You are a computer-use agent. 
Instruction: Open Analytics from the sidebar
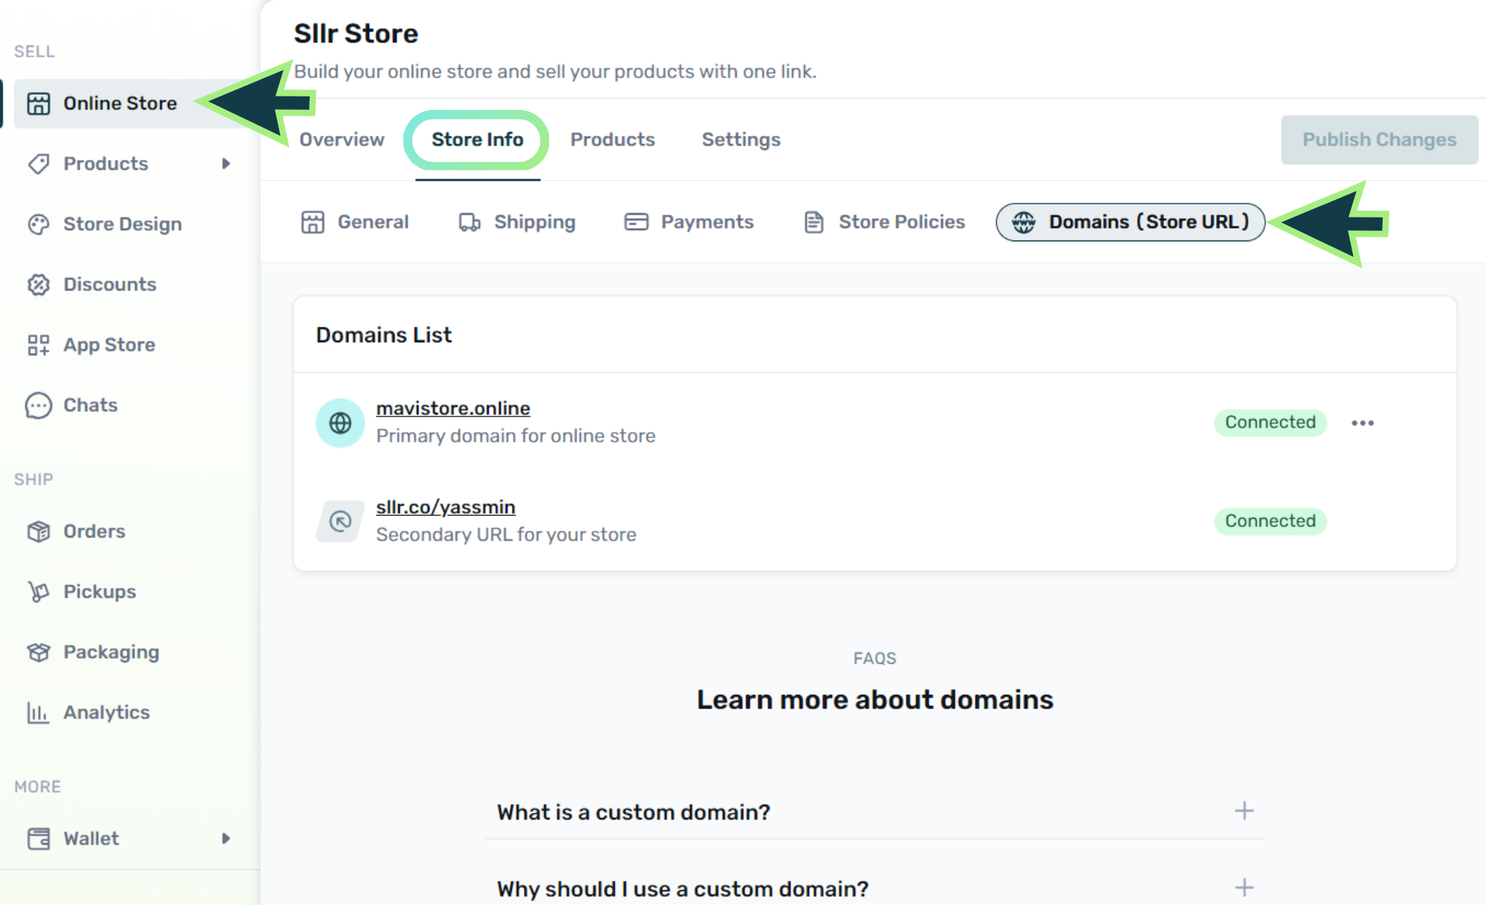[x=106, y=712]
